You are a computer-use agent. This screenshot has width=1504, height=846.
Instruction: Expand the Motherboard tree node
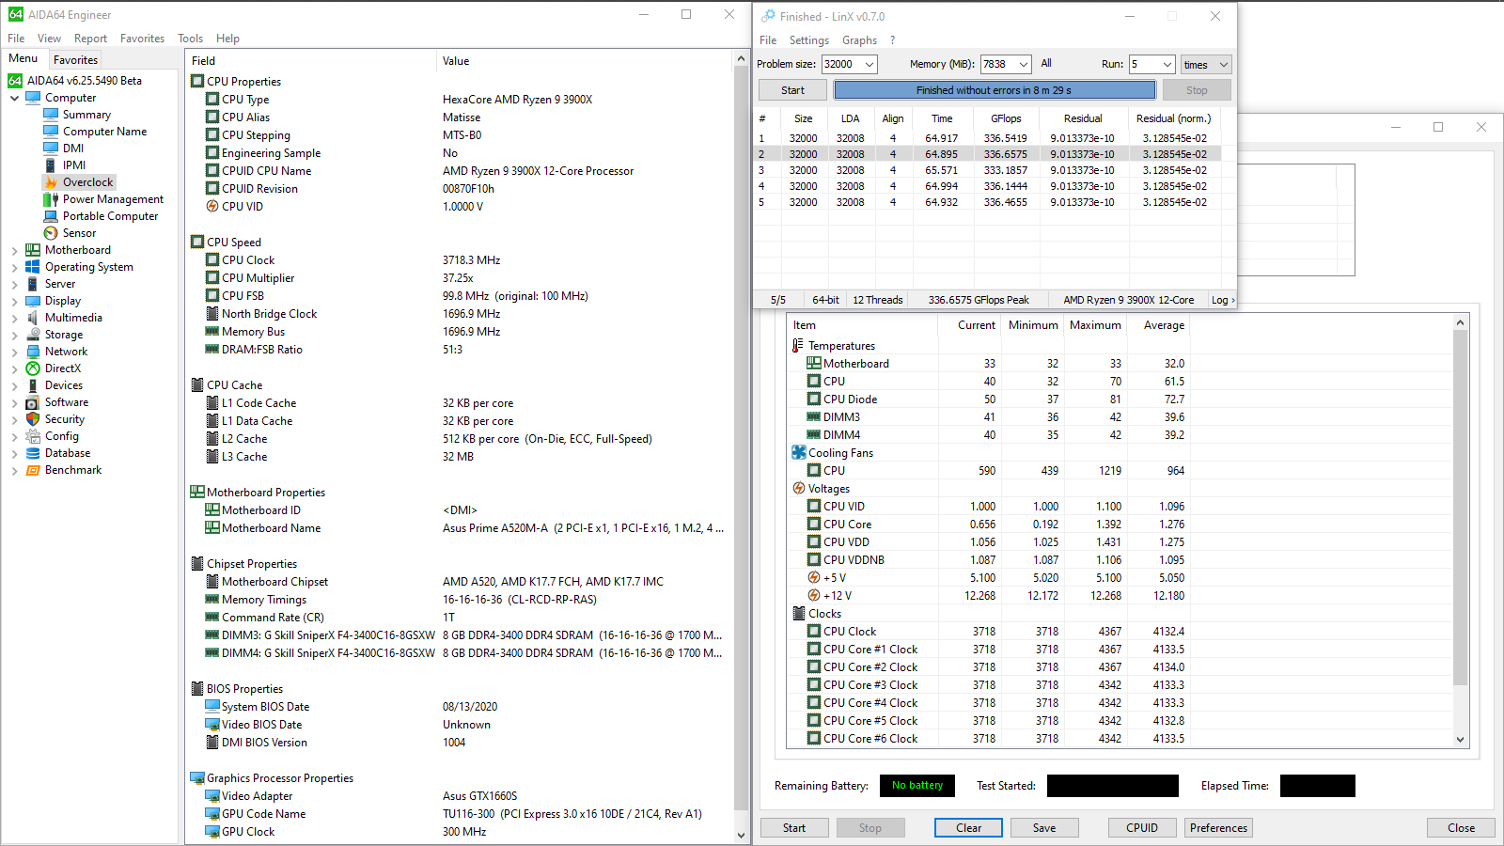pos(15,251)
